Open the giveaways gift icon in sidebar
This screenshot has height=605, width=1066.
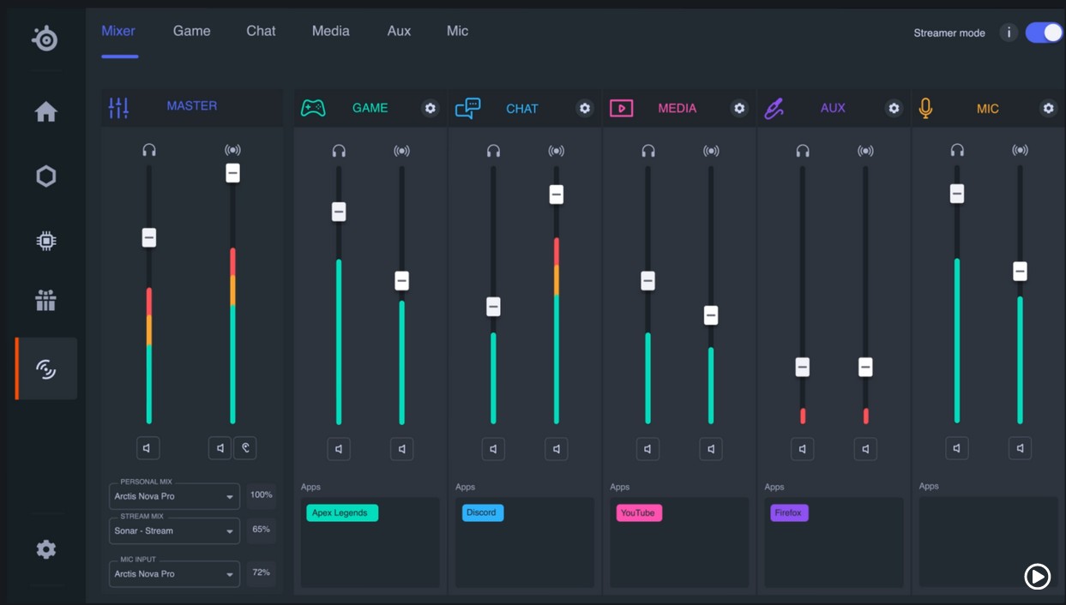click(x=45, y=301)
